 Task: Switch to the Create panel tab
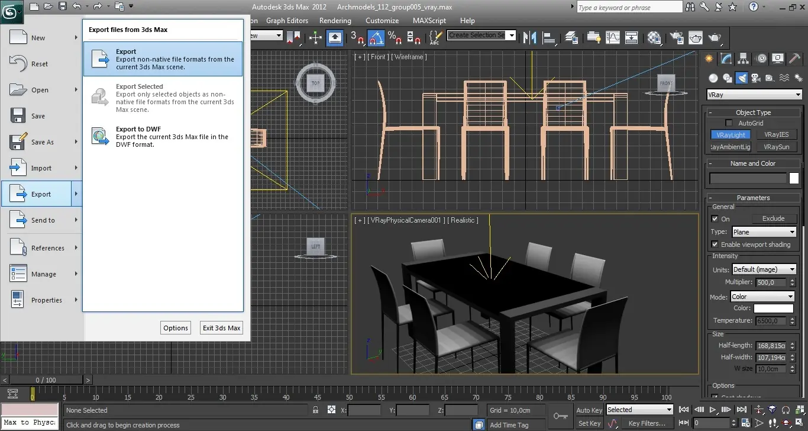(709, 59)
